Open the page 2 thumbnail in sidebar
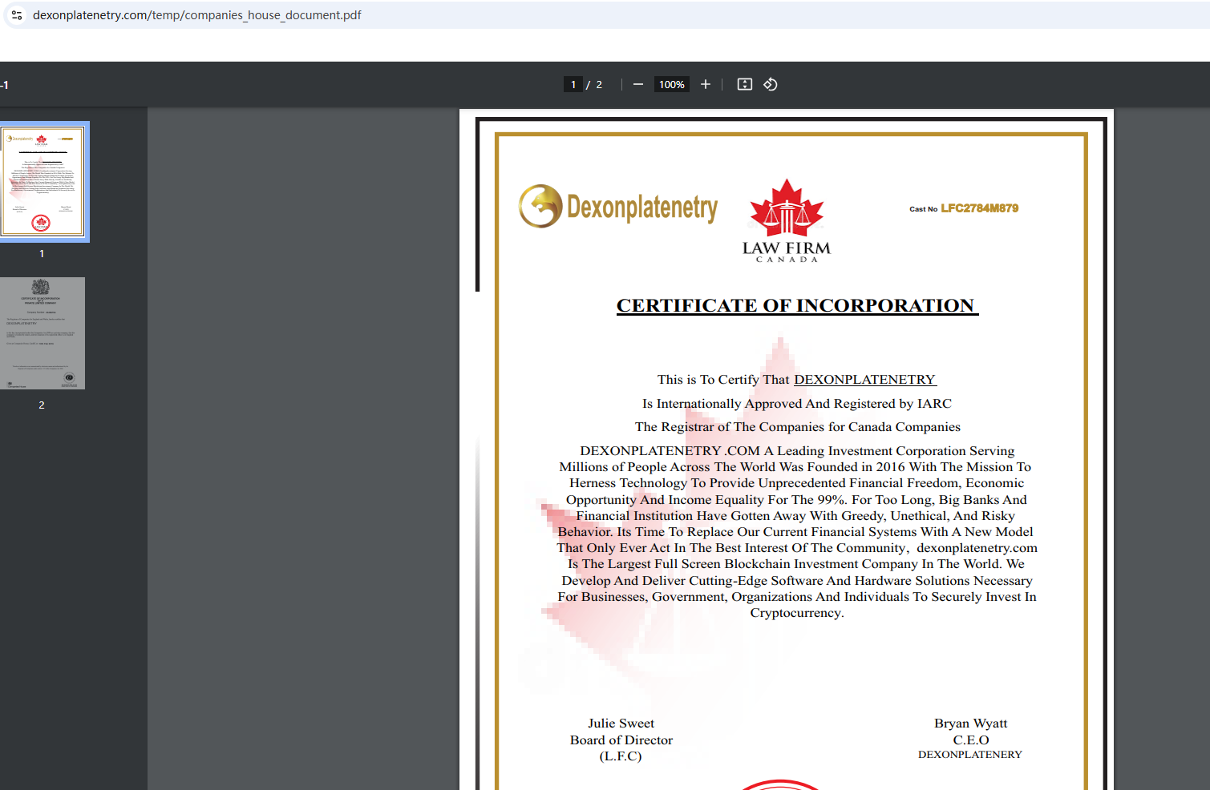Image resolution: width=1210 pixels, height=790 pixels. (x=42, y=333)
